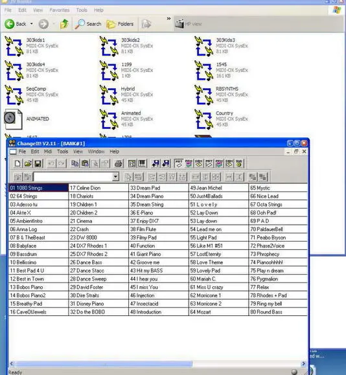Select the SeqComp SysEx file in Explorer
The height and width of the screenshot is (375, 346).
click(x=31, y=95)
